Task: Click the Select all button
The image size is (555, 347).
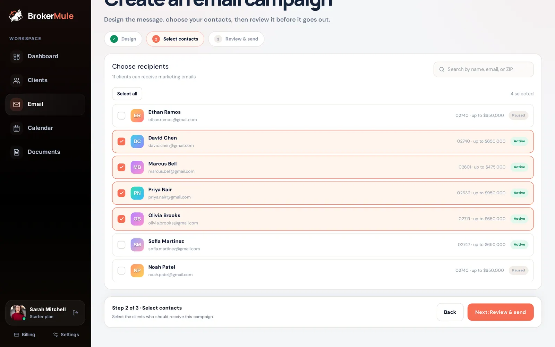Action: (127, 94)
